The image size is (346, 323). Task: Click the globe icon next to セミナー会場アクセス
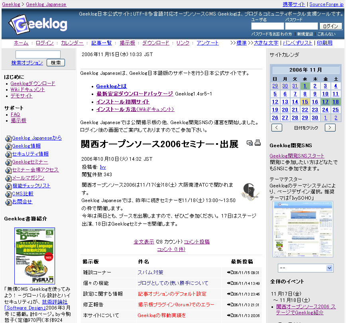point(8,170)
